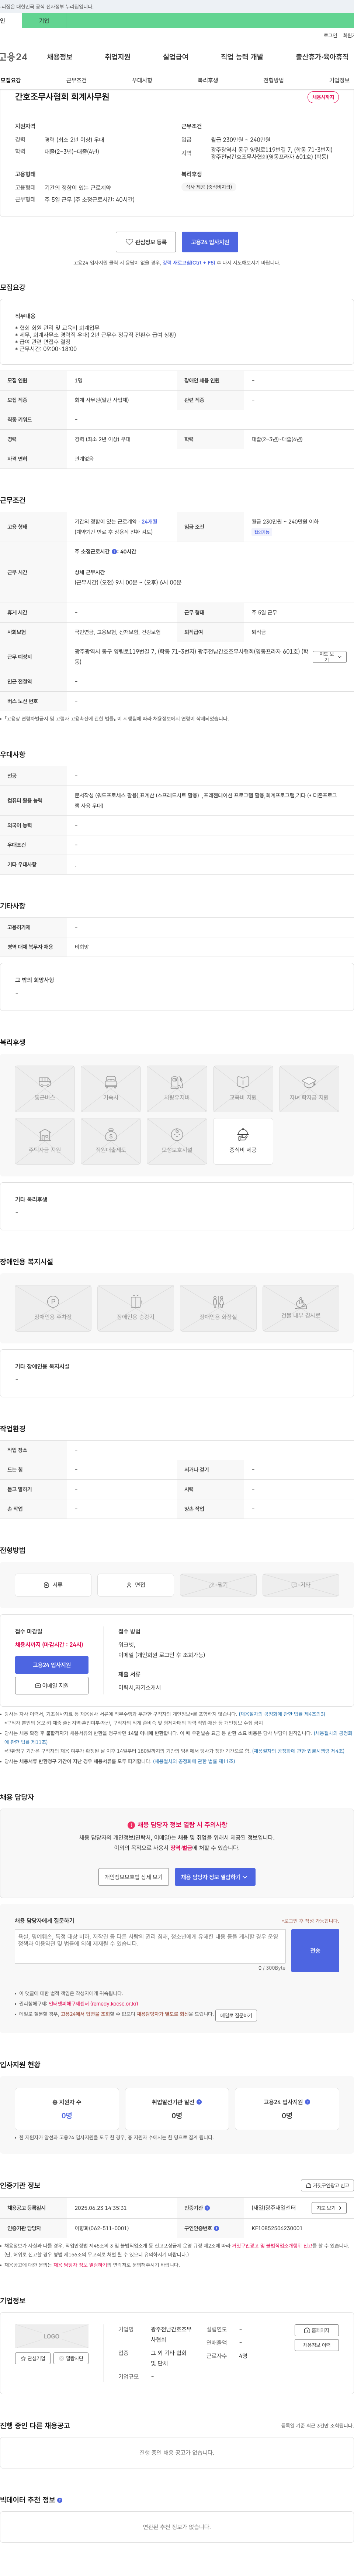Viewport: 354px width, 2576px height.
Task: Click the 관심정보 등록 heart button
Action: pyautogui.click(x=146, y=242)
